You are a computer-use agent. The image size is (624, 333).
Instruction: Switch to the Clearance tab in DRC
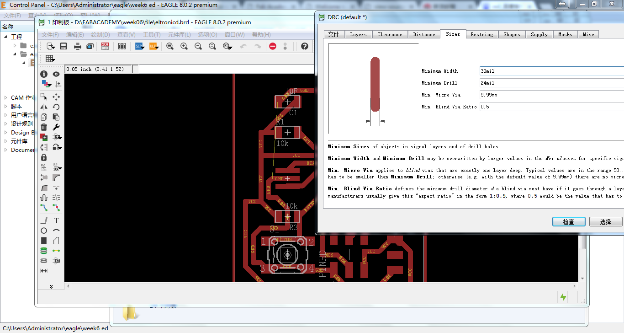pyautogui.click(x=390, y=34)
